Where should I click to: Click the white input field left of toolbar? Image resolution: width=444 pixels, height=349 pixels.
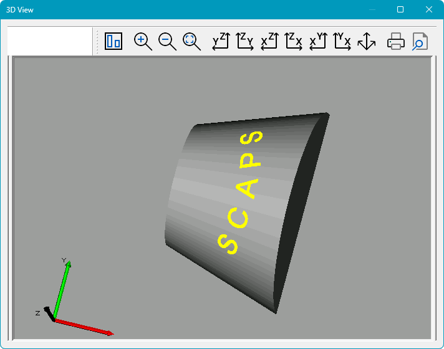point(50,41)
